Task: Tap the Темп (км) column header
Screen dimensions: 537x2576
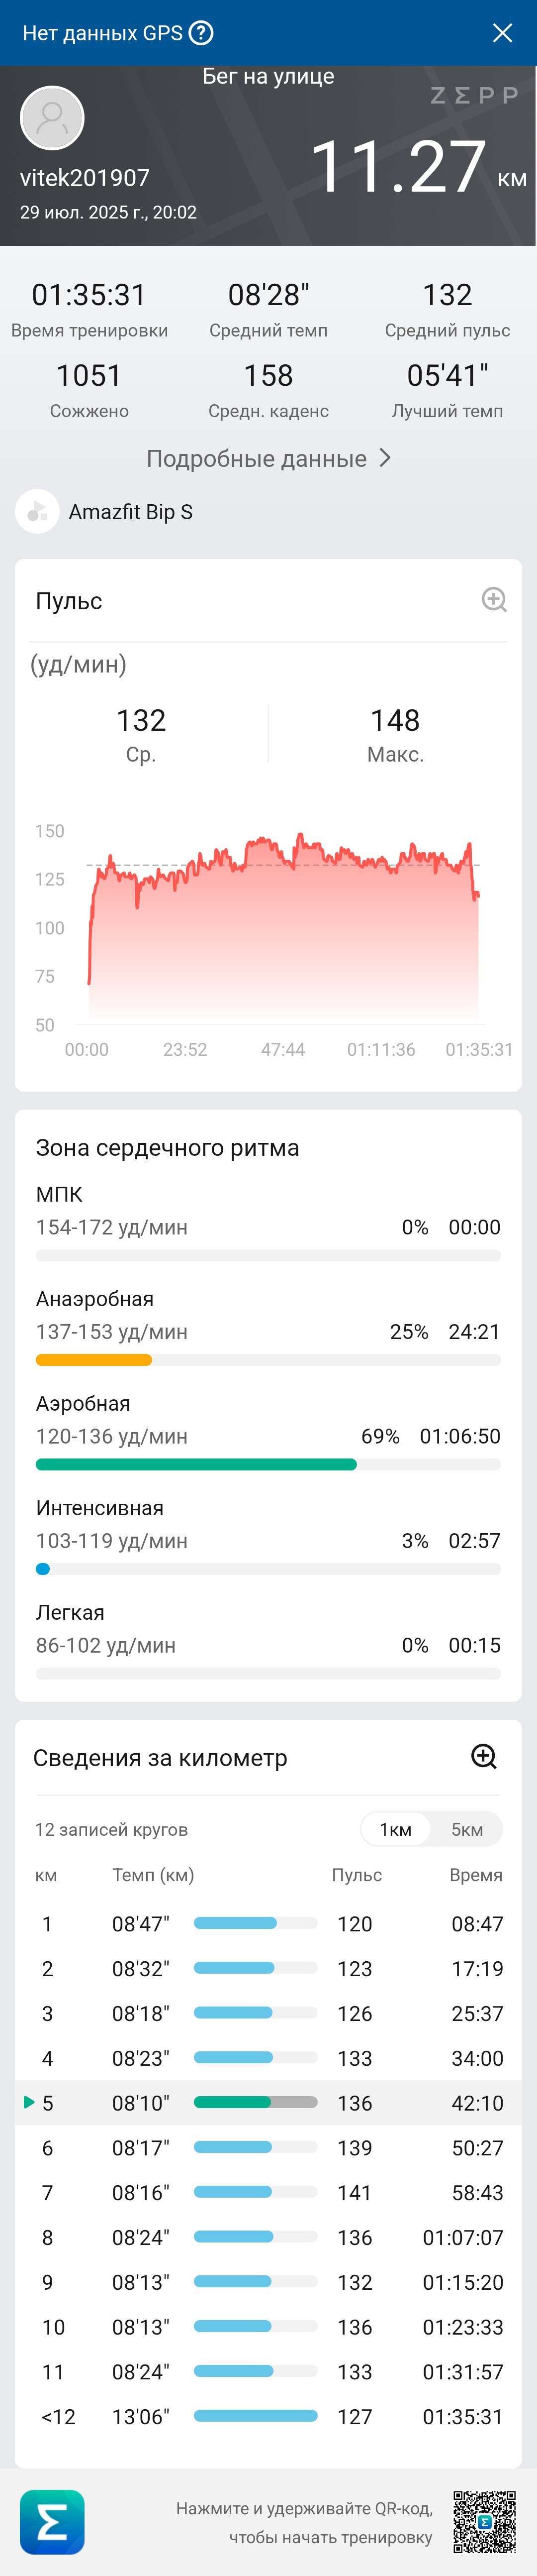Action: [153, 1875]
